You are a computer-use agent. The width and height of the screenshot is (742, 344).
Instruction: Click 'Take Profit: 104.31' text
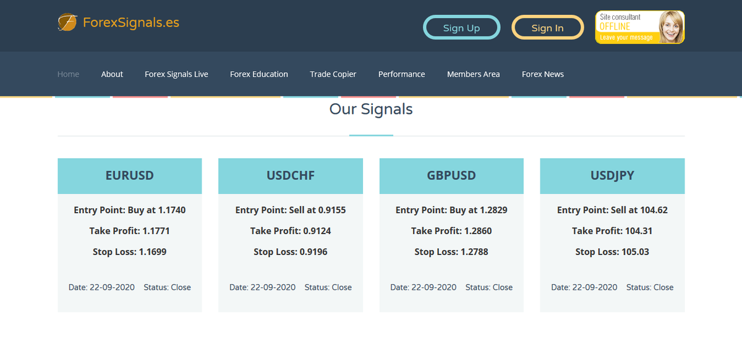pos(612,231)
